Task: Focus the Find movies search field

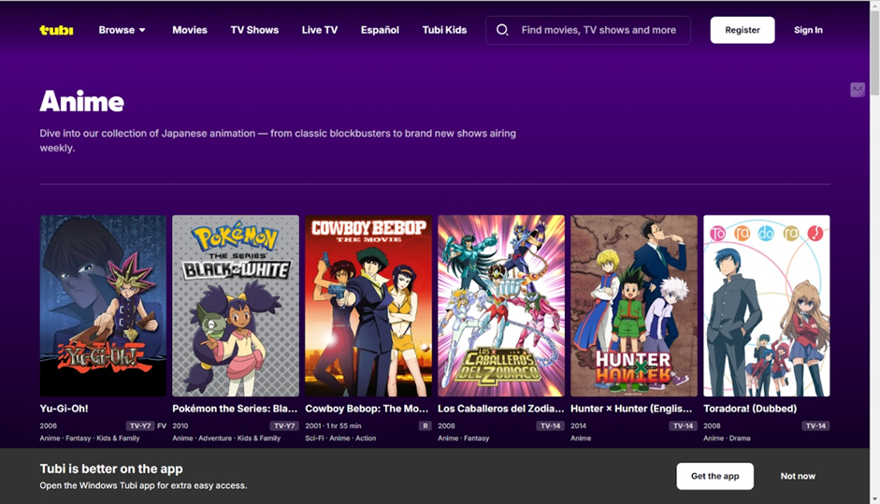Action: pyautogui.click(x=587, y=30)
